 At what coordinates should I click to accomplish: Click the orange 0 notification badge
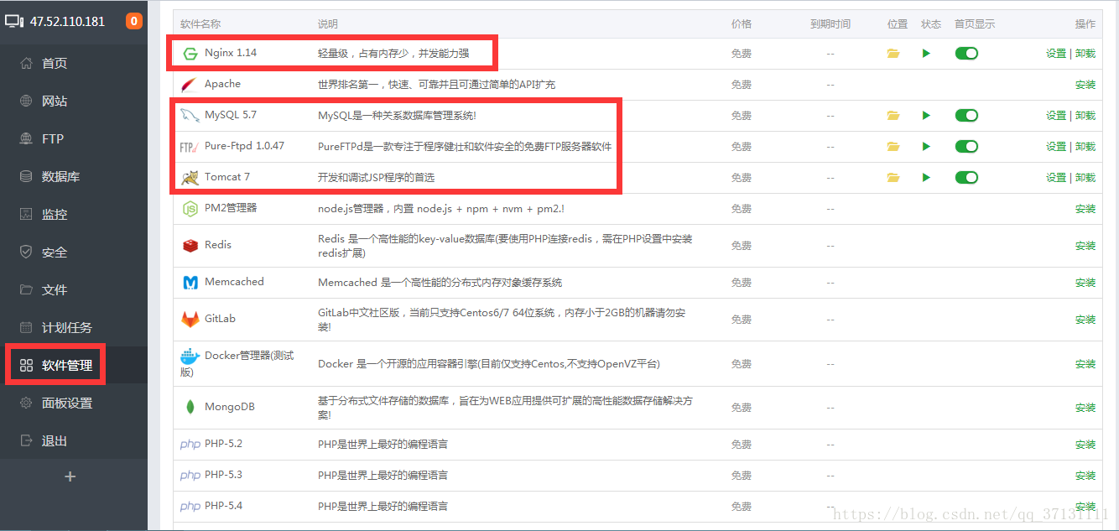click(133, 21)
